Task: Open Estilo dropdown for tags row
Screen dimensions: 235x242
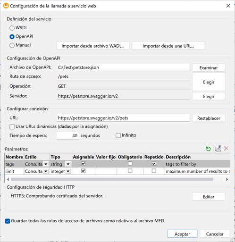Action: tap(46, 164)
